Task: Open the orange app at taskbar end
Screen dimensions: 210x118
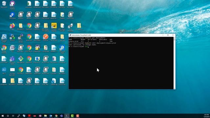Action: (x=77, y=116)
